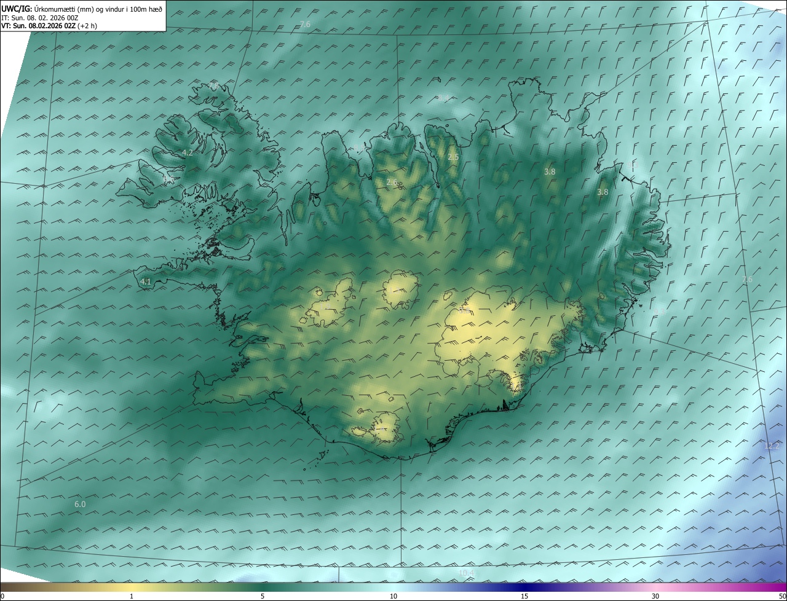Click the 2.5 value in north Iceland
This screenshot has height=601, width=787.
click(453, 157)
